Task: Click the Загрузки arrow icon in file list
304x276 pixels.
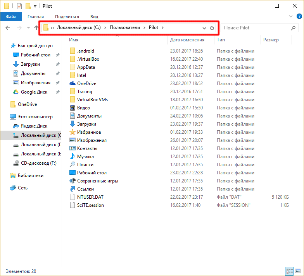Action: (x=72, y=124)
